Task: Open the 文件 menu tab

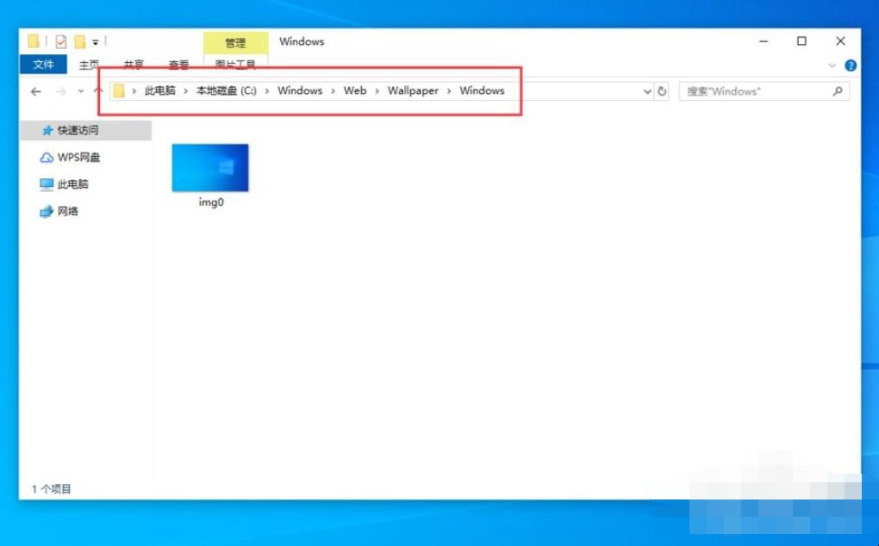Action: coord(43,65)
